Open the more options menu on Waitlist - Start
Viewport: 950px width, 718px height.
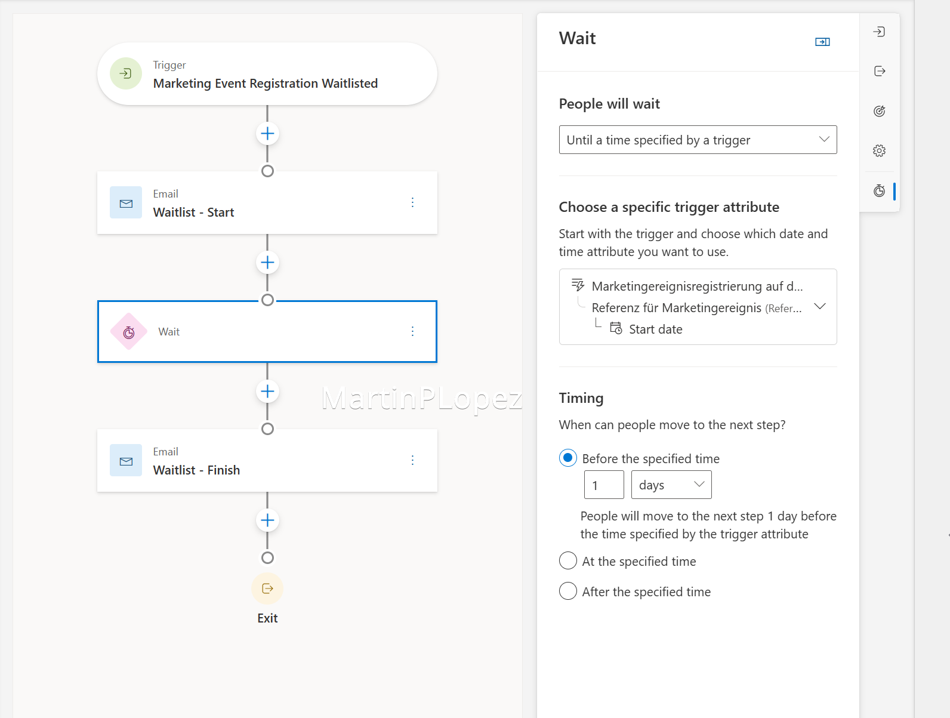point(412,202)
